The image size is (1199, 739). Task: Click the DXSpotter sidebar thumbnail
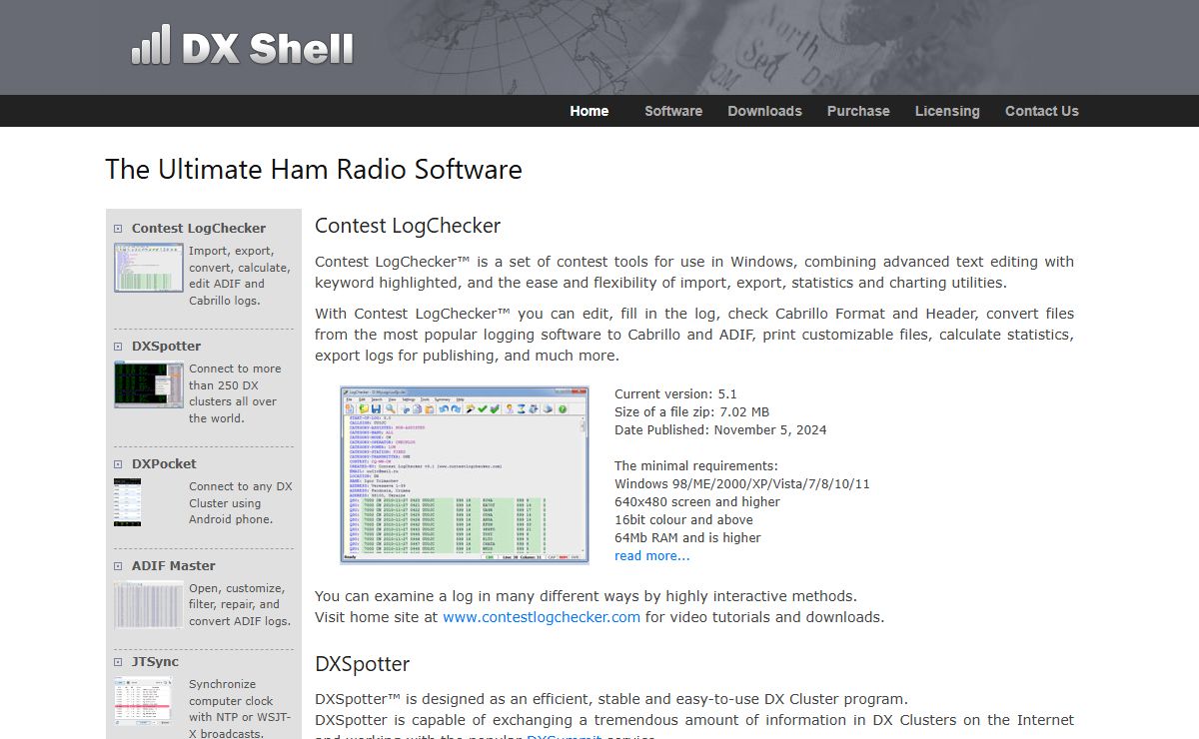click(149, 384)
